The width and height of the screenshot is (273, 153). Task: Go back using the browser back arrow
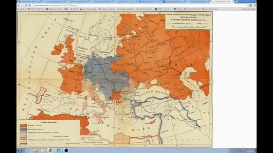tap(19, 6)
